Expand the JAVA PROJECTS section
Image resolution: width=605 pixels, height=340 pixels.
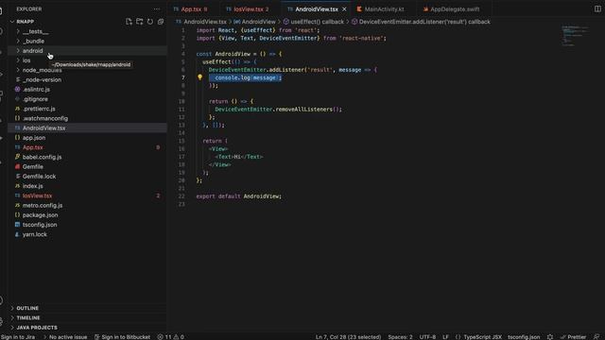(x=37, y=328)
